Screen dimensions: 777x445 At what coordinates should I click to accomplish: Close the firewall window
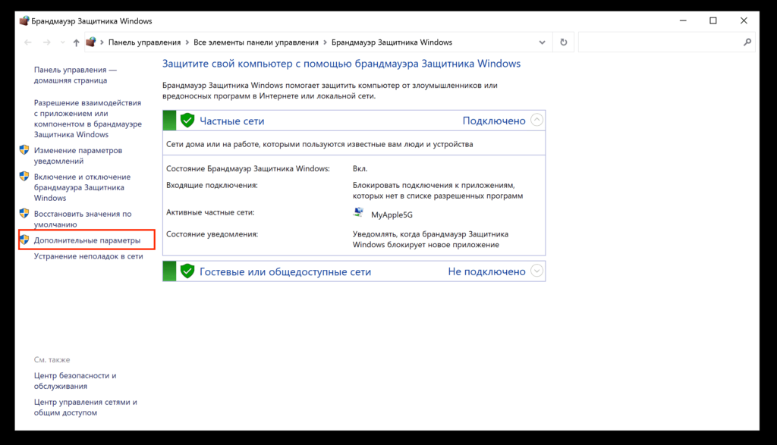coord(744,20)
